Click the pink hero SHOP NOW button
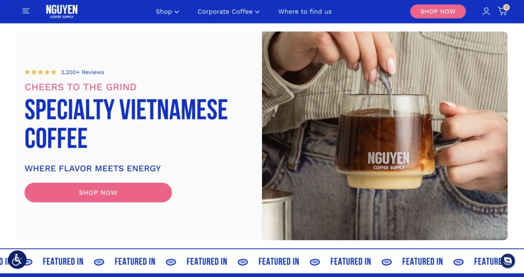524x277 pixels. pos(98,192)
